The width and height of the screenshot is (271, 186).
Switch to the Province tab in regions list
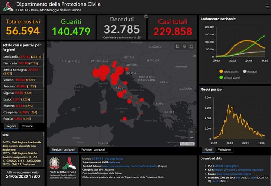click(x=27, y=126)
